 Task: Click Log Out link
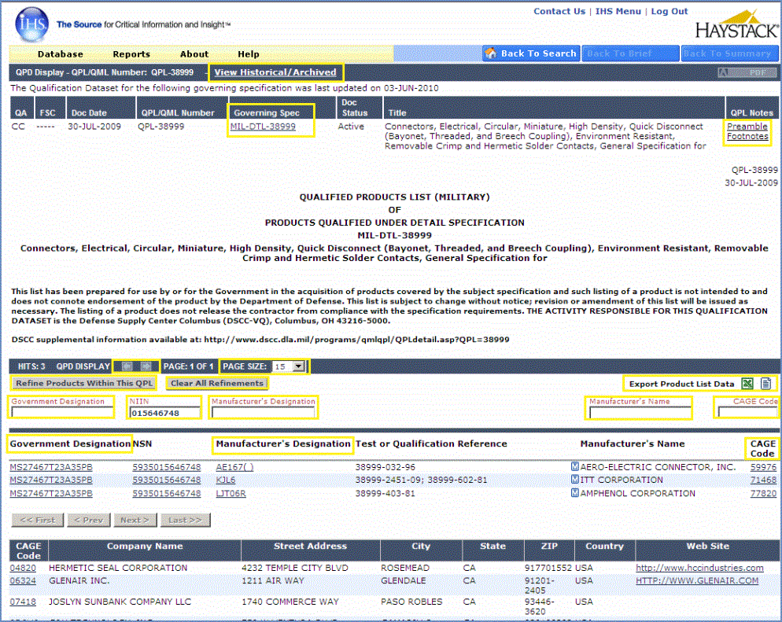click(x=669, y=11)
